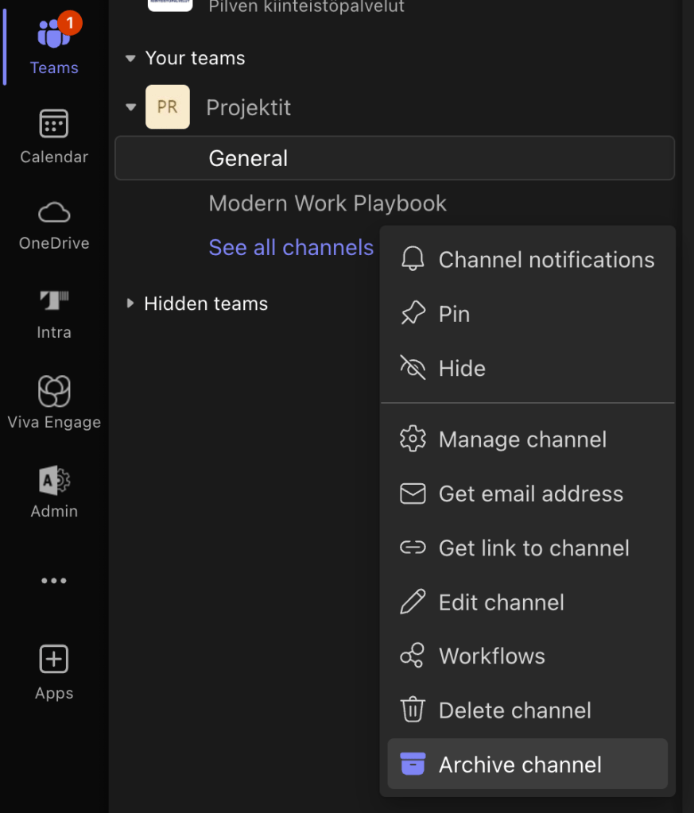Open the General channel
The width and height of the screenshot is (694, 813).
click(248, 158)
